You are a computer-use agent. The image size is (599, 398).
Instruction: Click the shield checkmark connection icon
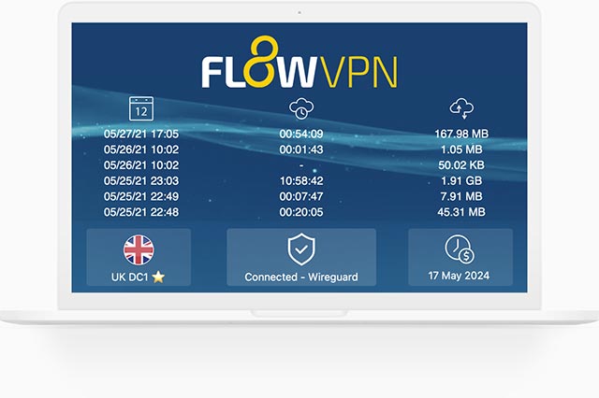click(x=301, y=249)
